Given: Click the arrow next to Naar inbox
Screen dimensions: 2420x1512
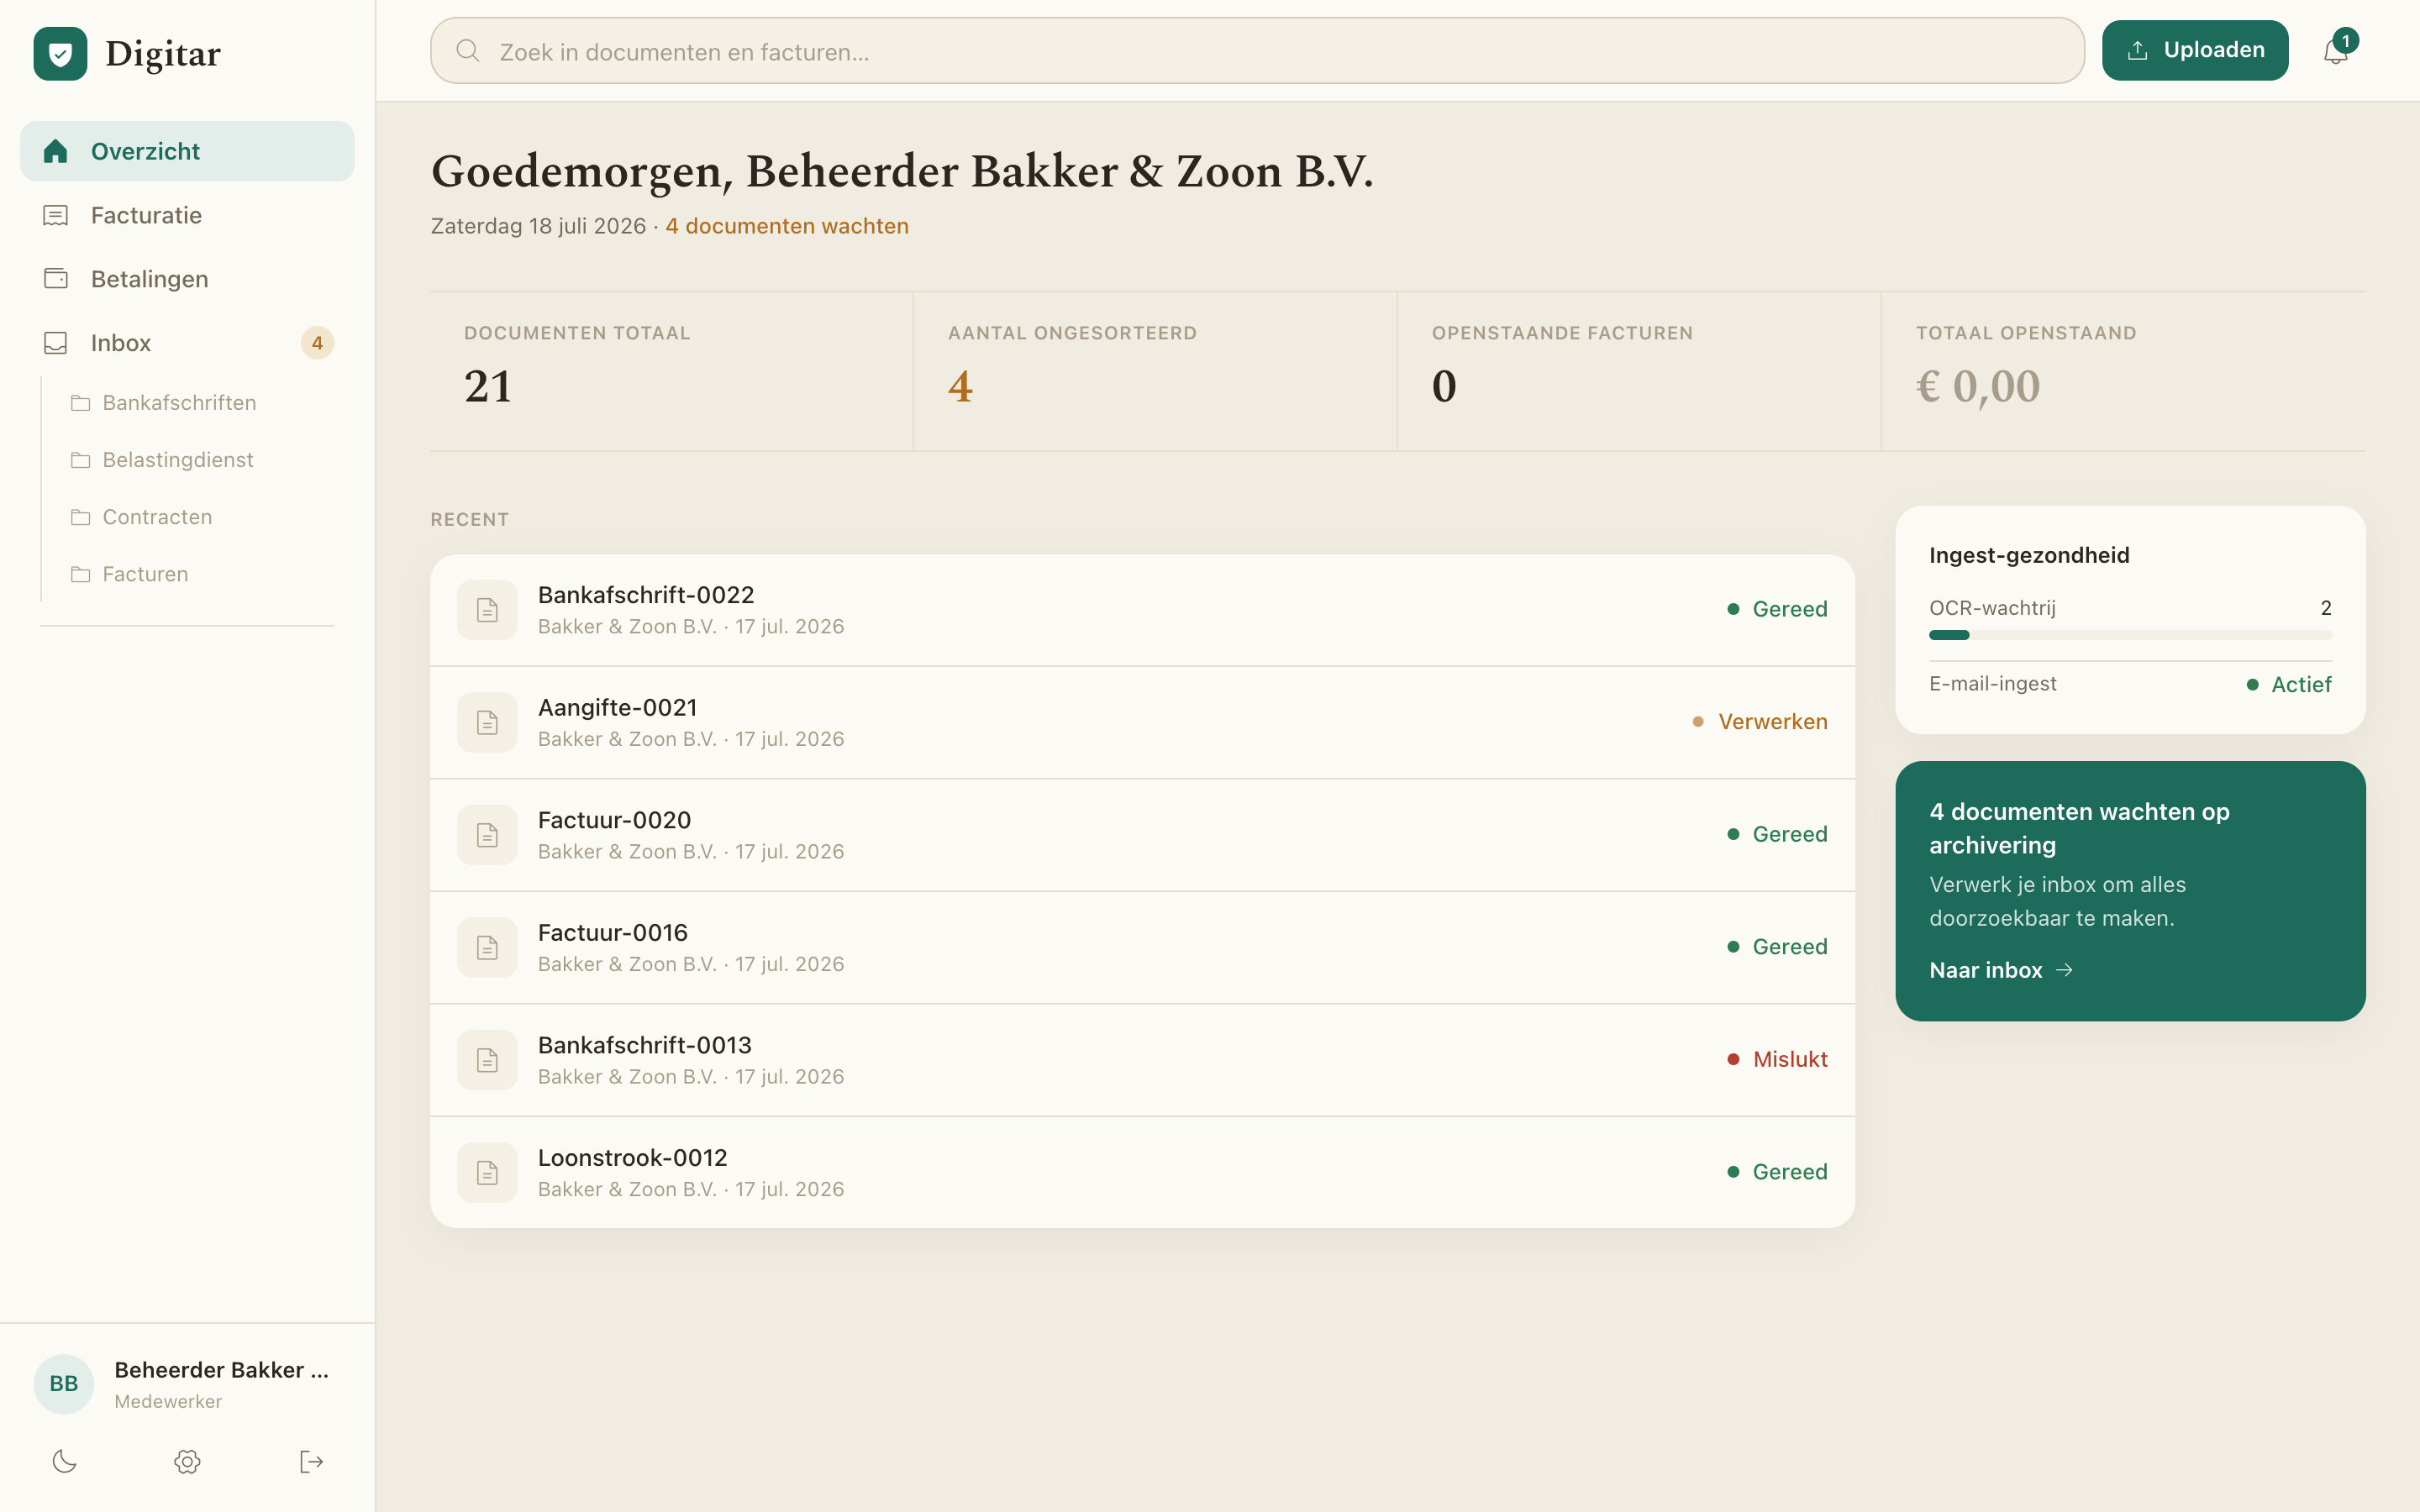Looking at the screenshot, I should tap(2064, 970).
